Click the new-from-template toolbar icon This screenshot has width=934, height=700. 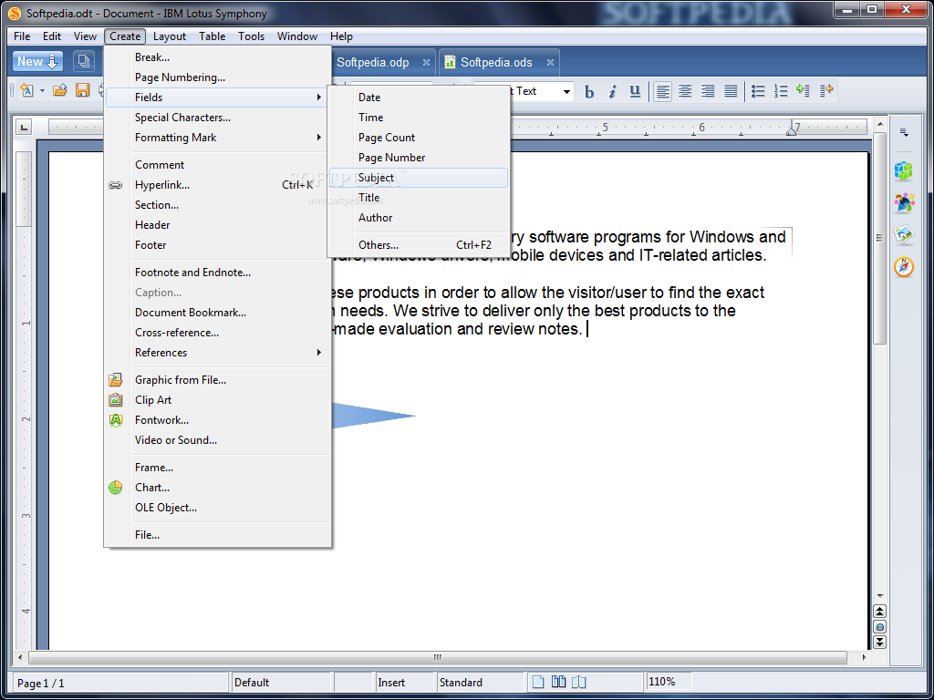(x=26, y=90)
